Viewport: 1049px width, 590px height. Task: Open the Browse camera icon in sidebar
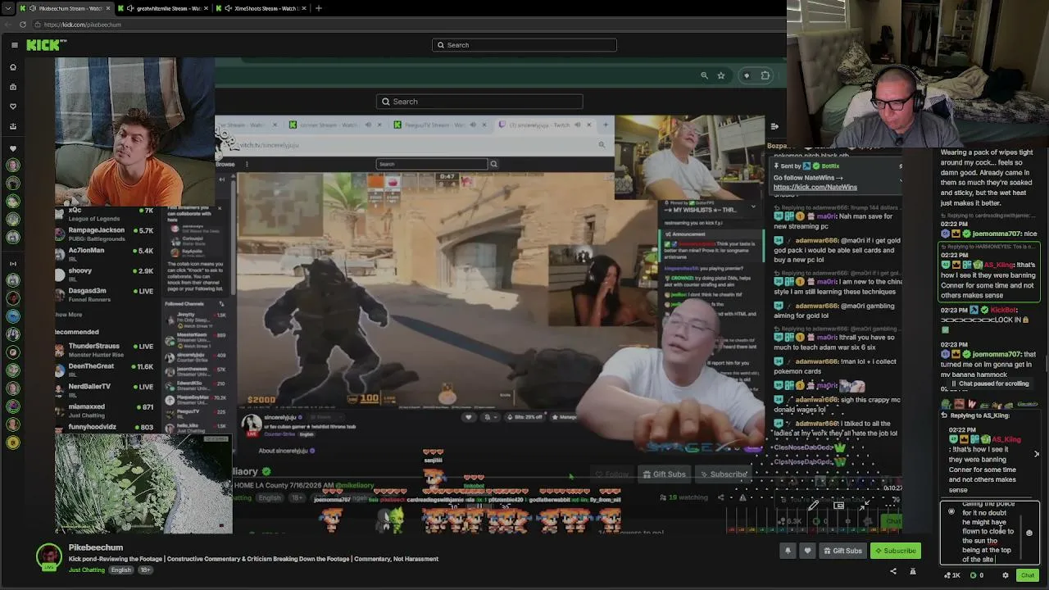pyautogui.click(x=13, y=86)
